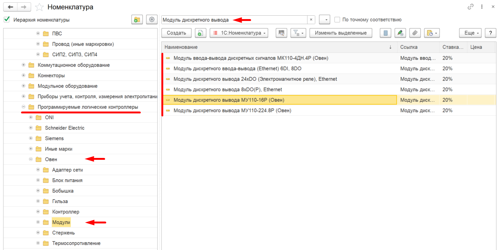This screenshot has height=250, width=498.
Task: Go back with the left arrow button
Action: (10, 7)
